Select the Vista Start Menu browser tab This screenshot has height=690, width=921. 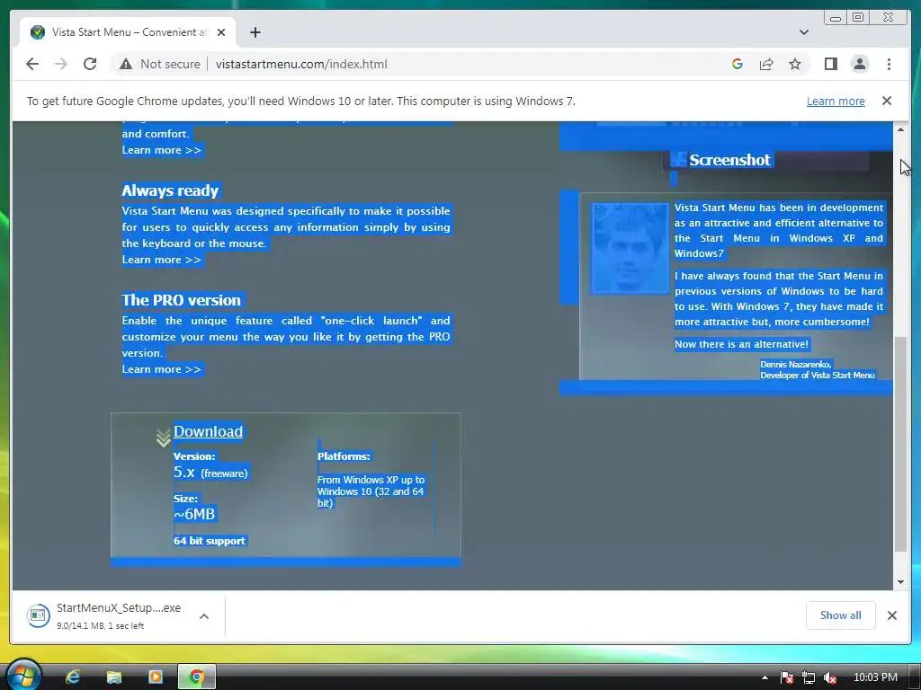(x=128, y=32)
